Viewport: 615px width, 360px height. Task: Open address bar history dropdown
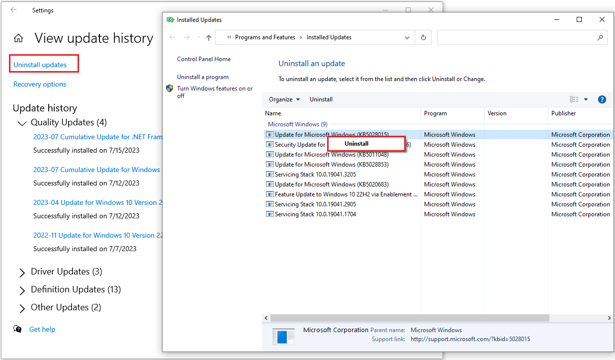407,37
